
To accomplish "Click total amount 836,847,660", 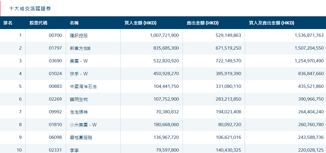I will [x=311, y=74].
